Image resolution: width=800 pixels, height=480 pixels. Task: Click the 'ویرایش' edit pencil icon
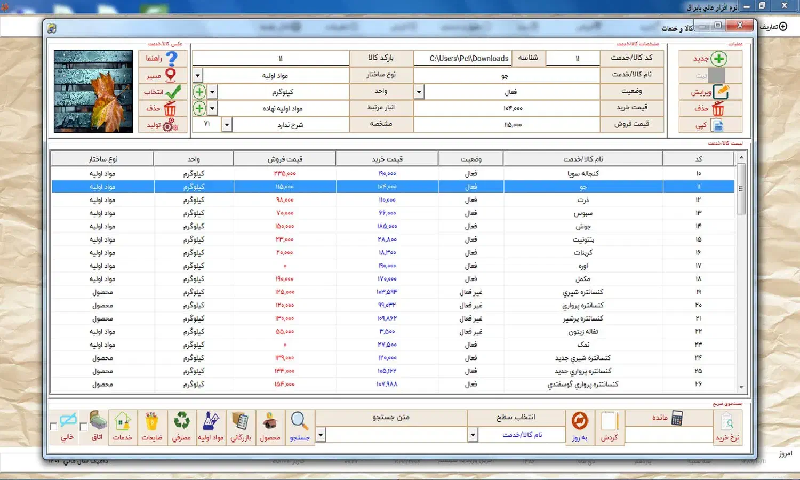pyautogui.click(x=720, y=92)
